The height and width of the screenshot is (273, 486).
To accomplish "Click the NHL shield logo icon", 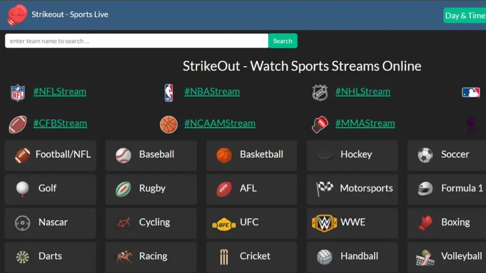I will pos(320,92).
